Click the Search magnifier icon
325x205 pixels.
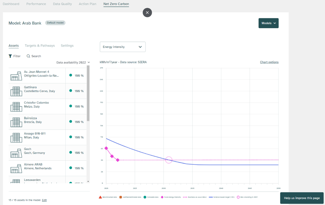[28, 56]
